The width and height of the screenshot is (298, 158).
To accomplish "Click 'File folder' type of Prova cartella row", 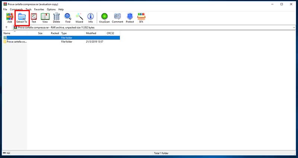I will pos(67,42).
